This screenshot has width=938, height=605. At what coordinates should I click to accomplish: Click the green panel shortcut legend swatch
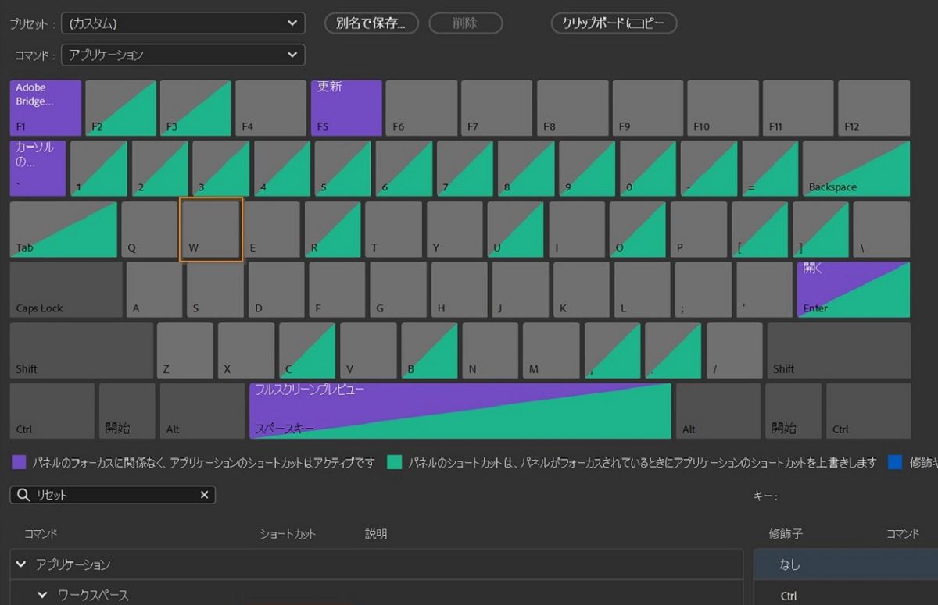[x=395, y=463]
